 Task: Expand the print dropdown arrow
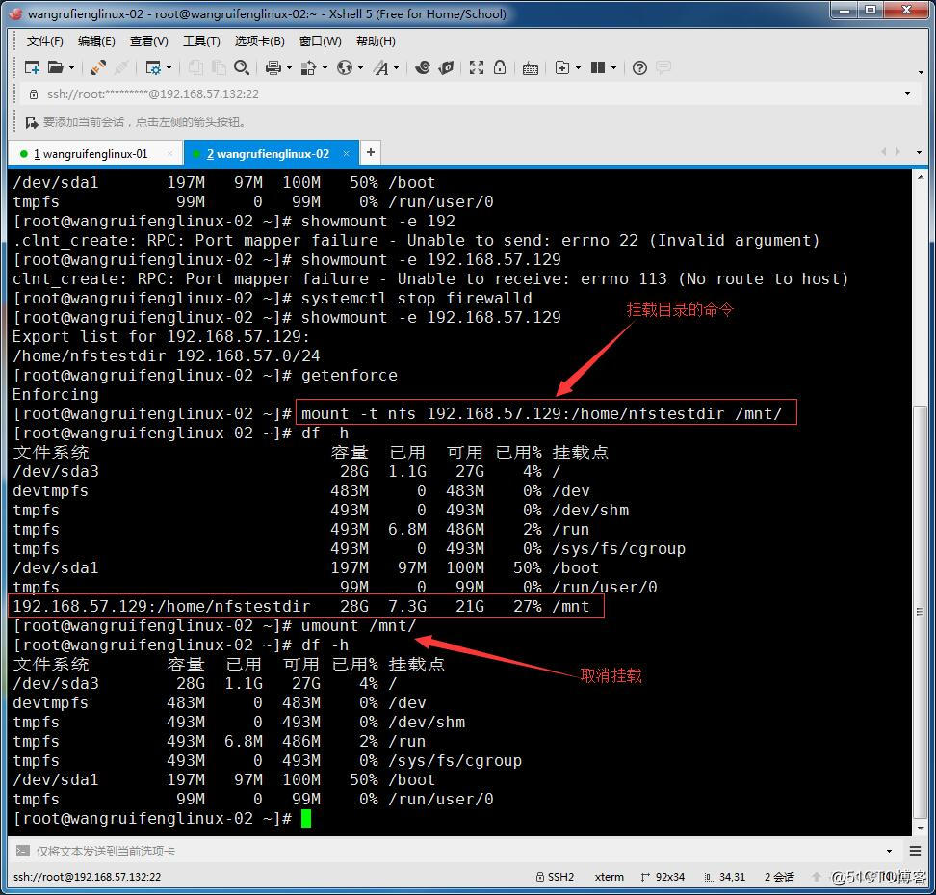click(x=290, y=68)
